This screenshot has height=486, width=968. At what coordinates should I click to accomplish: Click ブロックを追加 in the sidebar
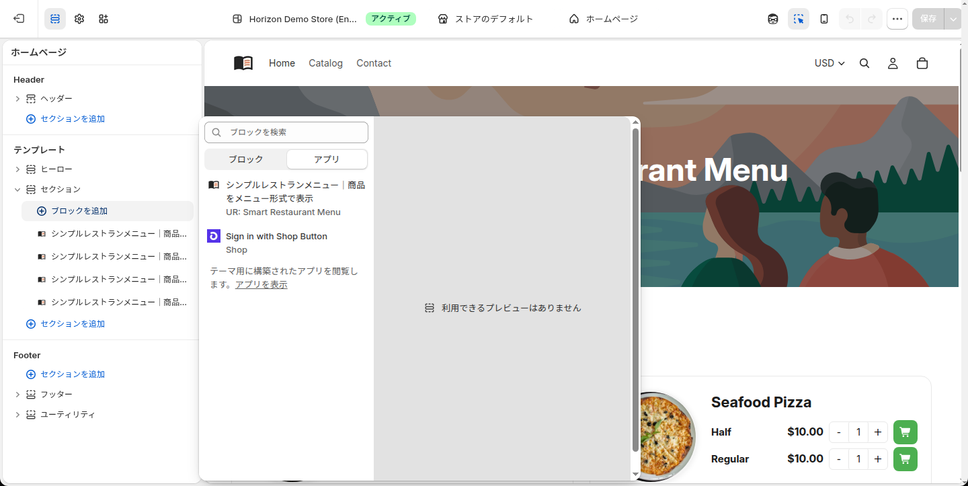tap(108, 211)
